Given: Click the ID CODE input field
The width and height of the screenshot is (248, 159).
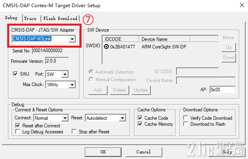Looking at the screenshot, I should coord(198,71).
